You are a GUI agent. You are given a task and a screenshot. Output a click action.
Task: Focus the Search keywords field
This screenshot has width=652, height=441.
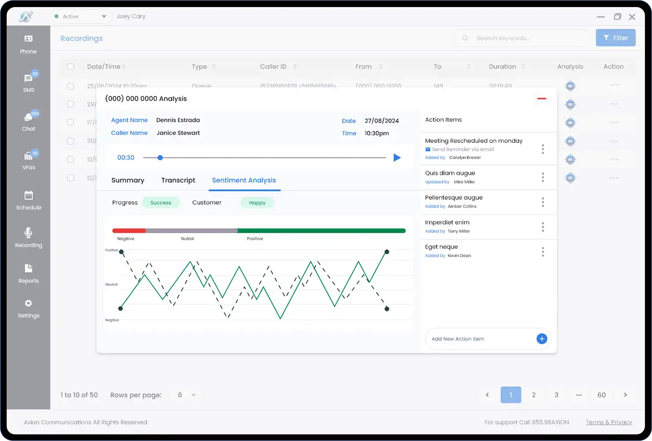pyautogui.click(x=522, y=38)
